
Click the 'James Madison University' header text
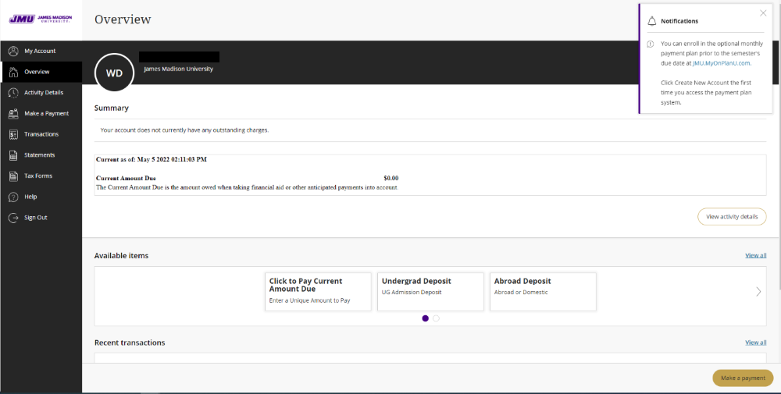click(178, 69)
